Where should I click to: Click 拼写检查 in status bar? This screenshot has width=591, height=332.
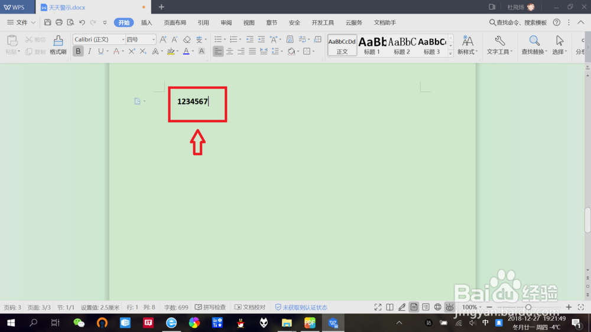(210, 307)
